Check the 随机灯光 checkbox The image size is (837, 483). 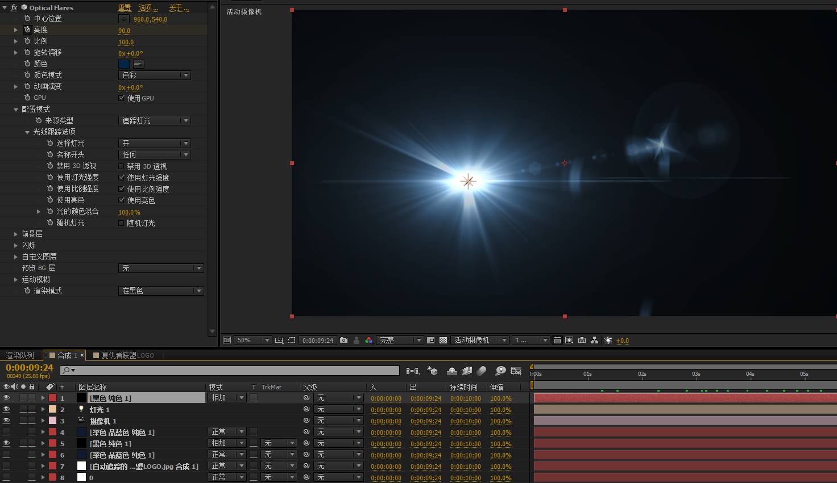[122, 223]
